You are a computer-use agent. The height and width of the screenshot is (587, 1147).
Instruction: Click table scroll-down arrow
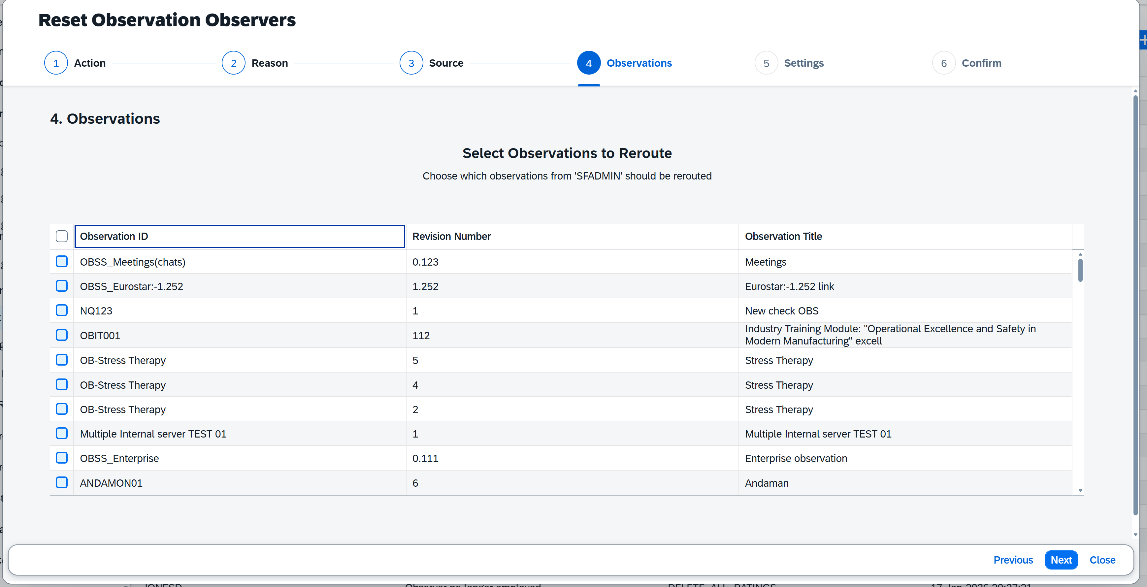(1080, 490)
